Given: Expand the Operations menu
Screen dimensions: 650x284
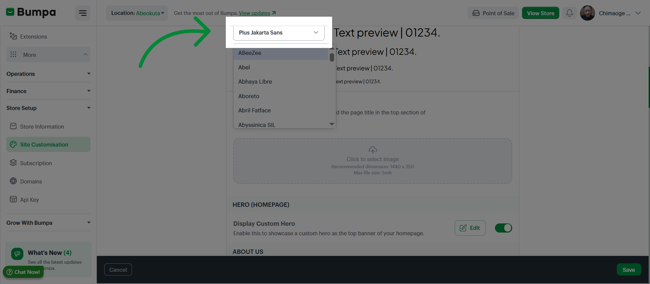Looking at the screenshot, I should click(x=48, y=74).
